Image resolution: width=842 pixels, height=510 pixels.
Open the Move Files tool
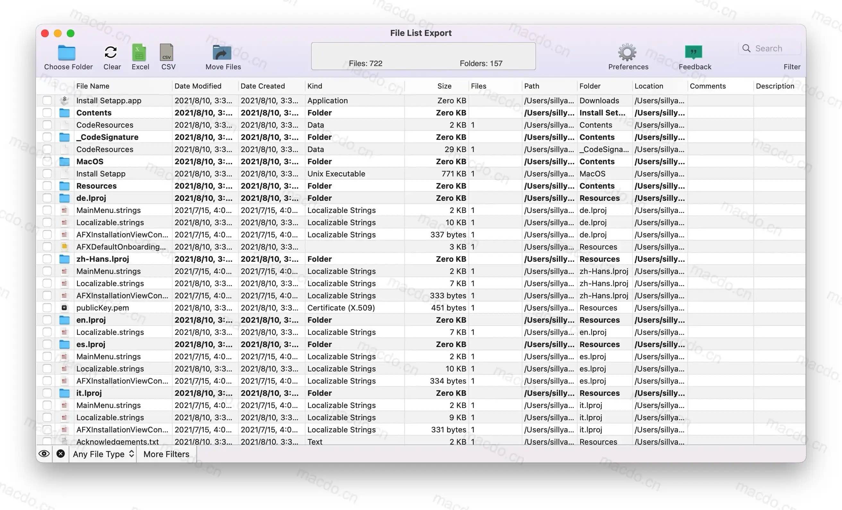[222, 53]
